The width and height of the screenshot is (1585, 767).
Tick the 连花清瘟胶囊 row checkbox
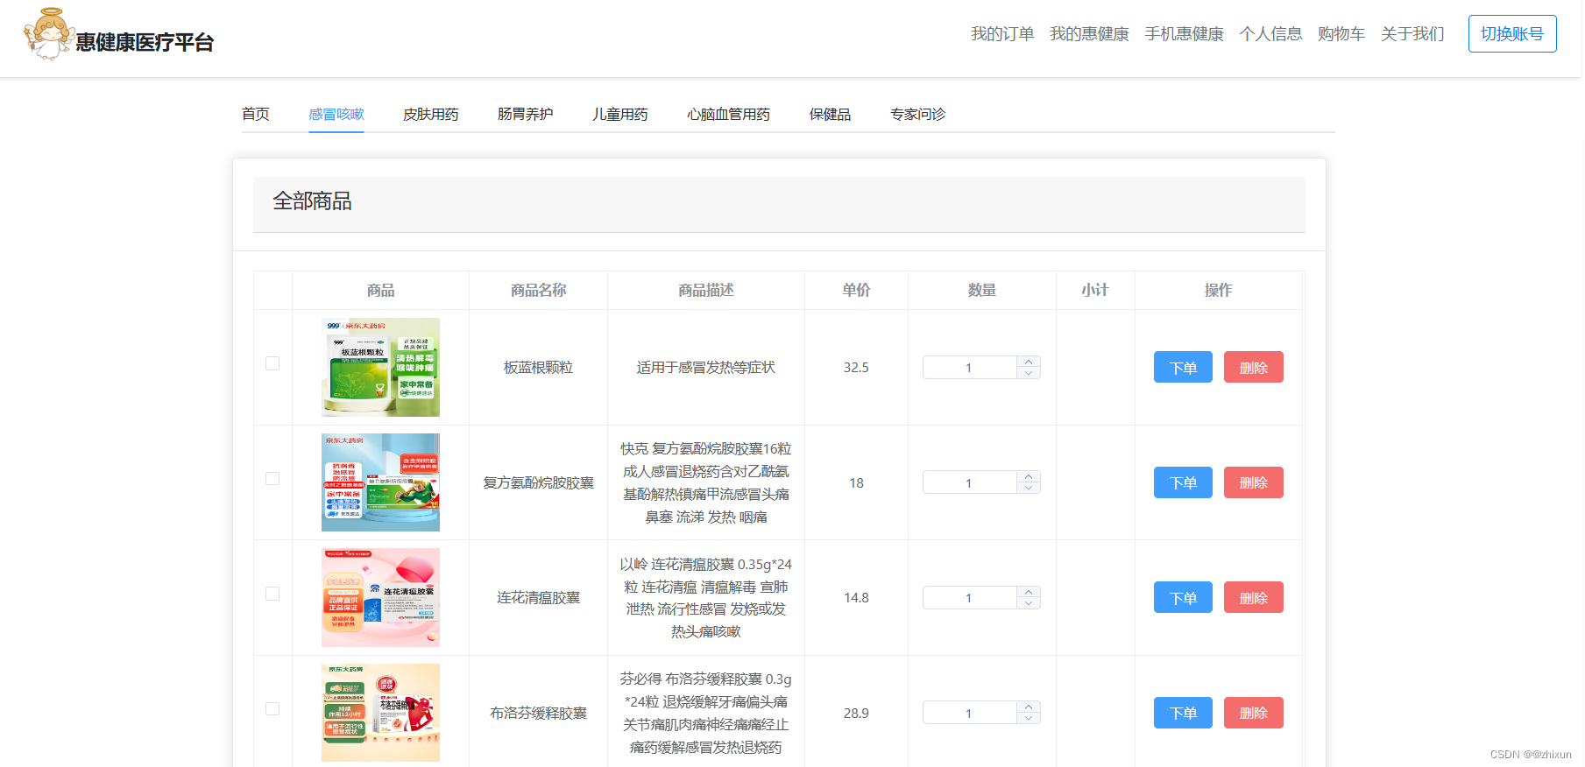pyautogui.click(x=272, y=594)
